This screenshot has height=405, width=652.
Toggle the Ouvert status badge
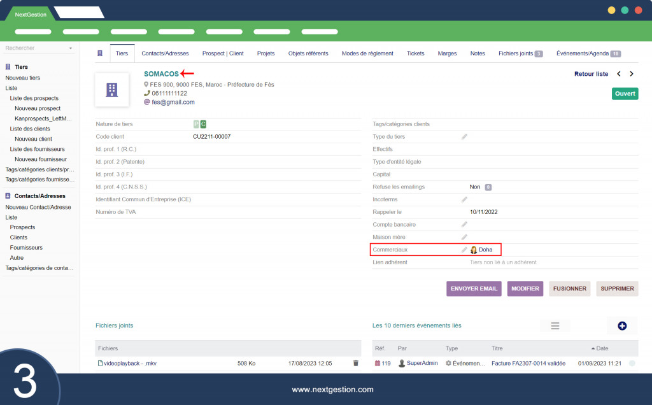[625, 94]
